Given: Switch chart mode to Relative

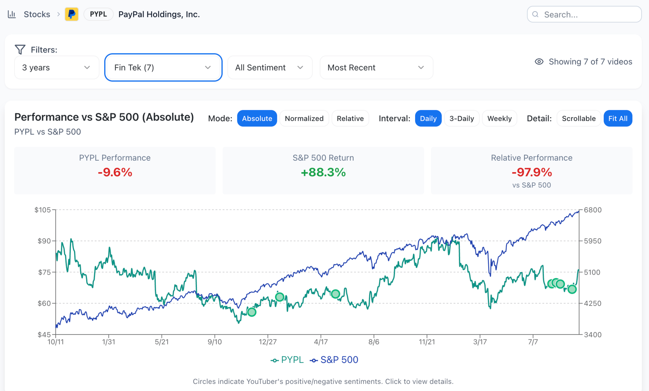Looking at the screenshot, I should click(350, 119).
